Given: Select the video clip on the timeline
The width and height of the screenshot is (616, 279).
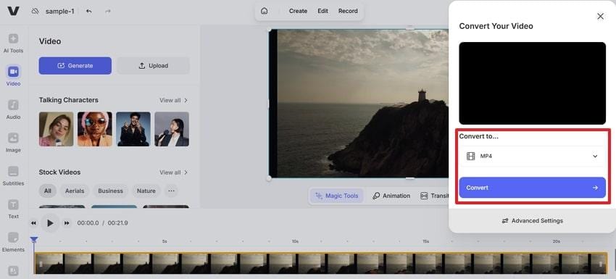Looking at the screenshot, I should pos(320,263).
